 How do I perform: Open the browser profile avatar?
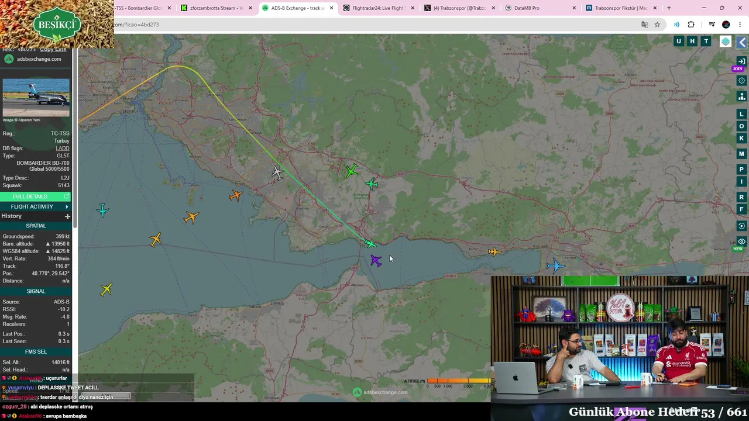coord(726,25)
